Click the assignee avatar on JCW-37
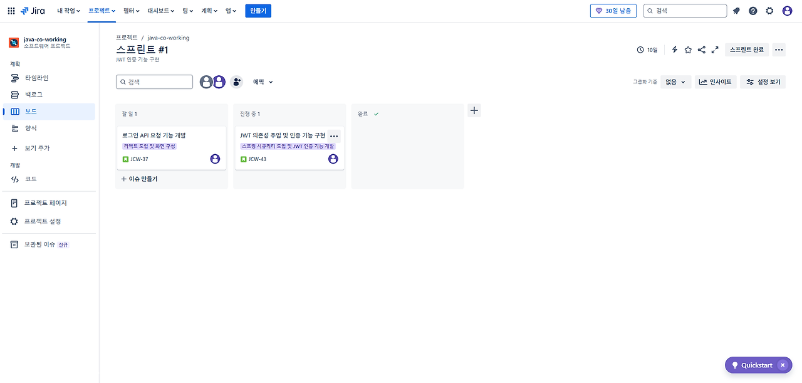This screenshot has height=383, width=802. (x=215, y=159)
